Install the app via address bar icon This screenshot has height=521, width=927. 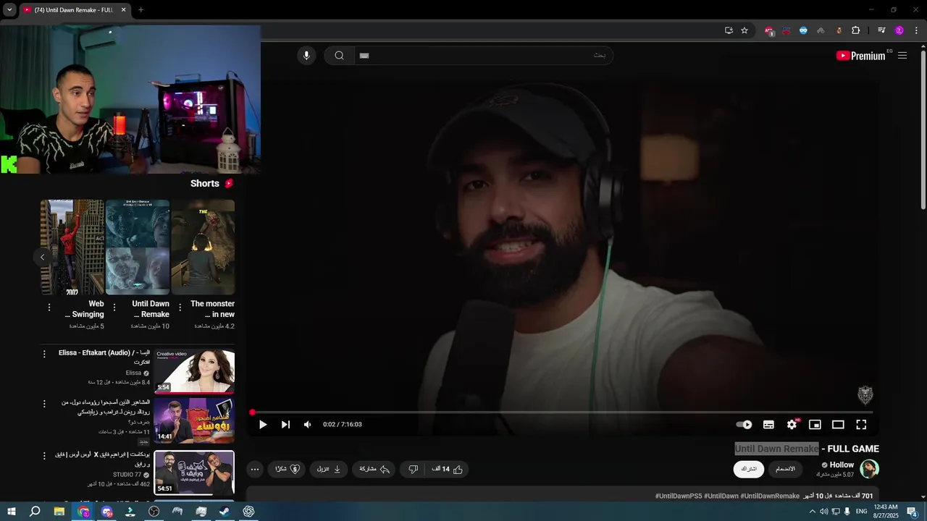point(729,30)
